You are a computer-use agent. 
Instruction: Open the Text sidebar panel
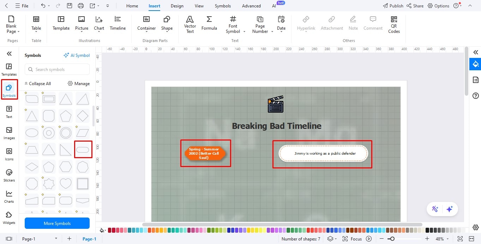[9, 112]
